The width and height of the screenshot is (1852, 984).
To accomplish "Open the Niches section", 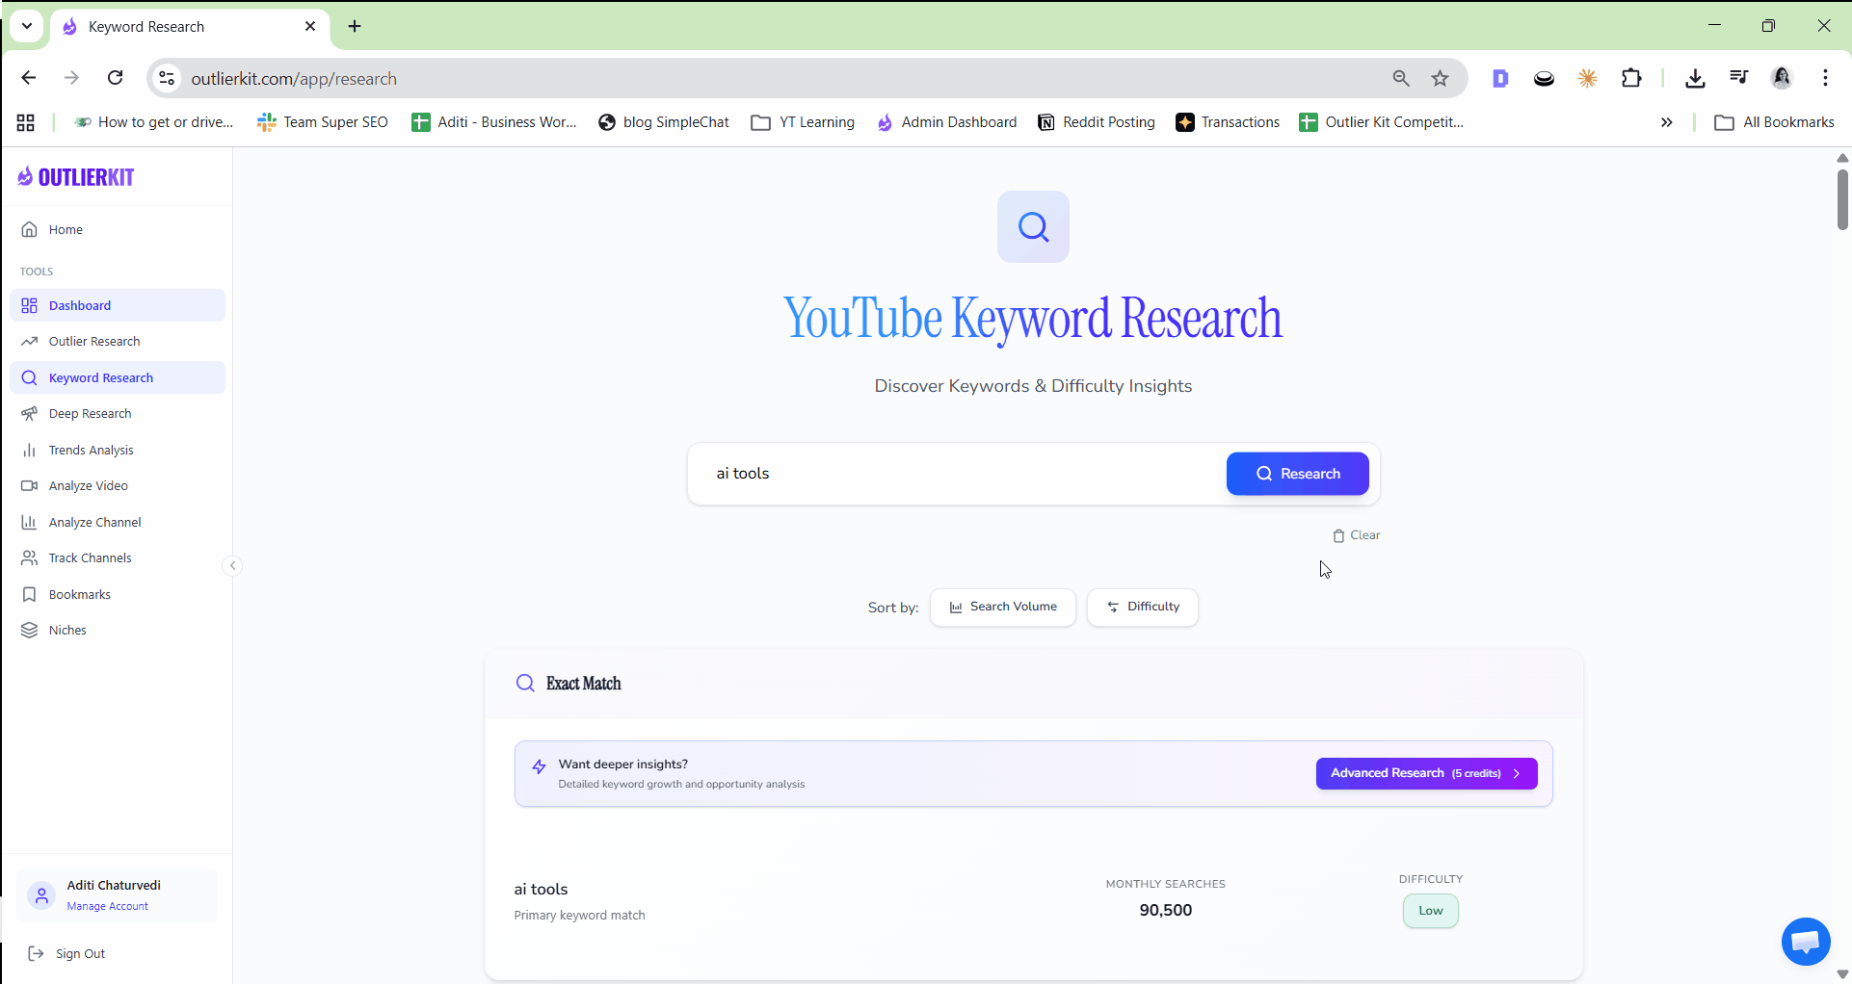I will pyautogui.click(x=66, y=630).
